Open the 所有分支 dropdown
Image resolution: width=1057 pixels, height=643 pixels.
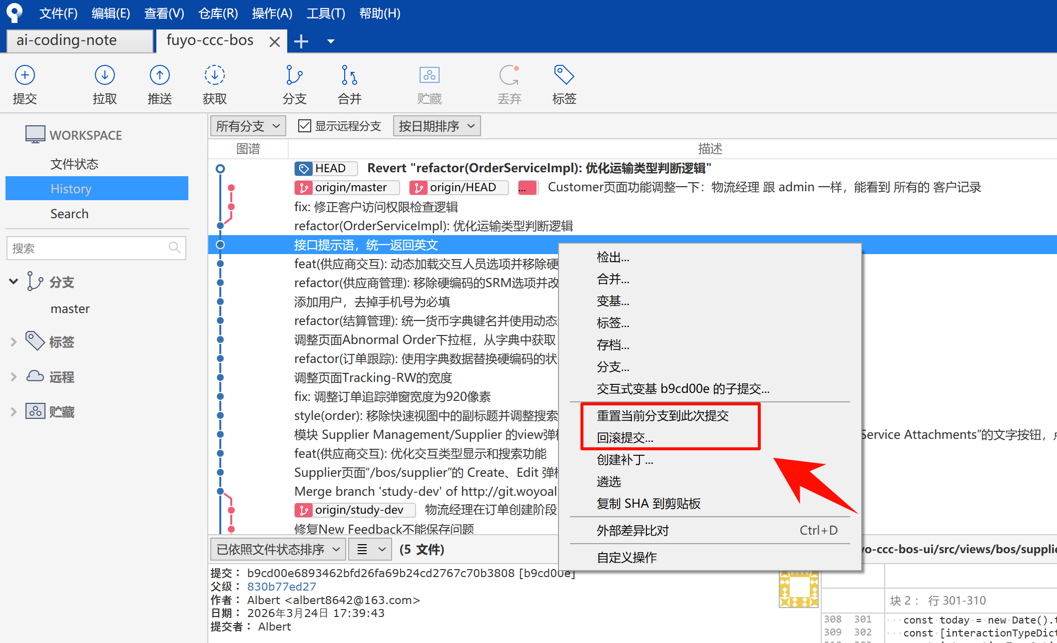click(x=248, y=126)
